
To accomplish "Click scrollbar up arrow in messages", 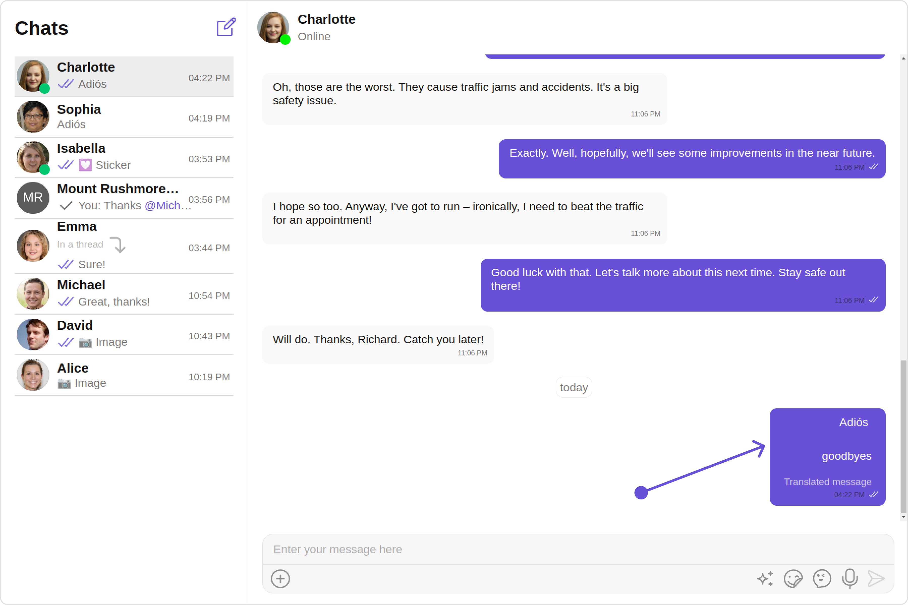I will (903, 59).
